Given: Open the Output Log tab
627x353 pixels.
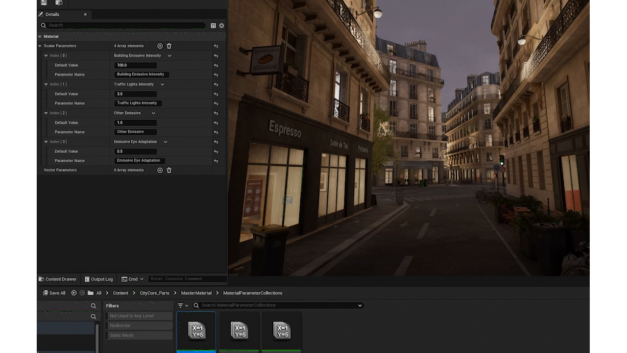Looking at the screenshot, I should point(98,279).
